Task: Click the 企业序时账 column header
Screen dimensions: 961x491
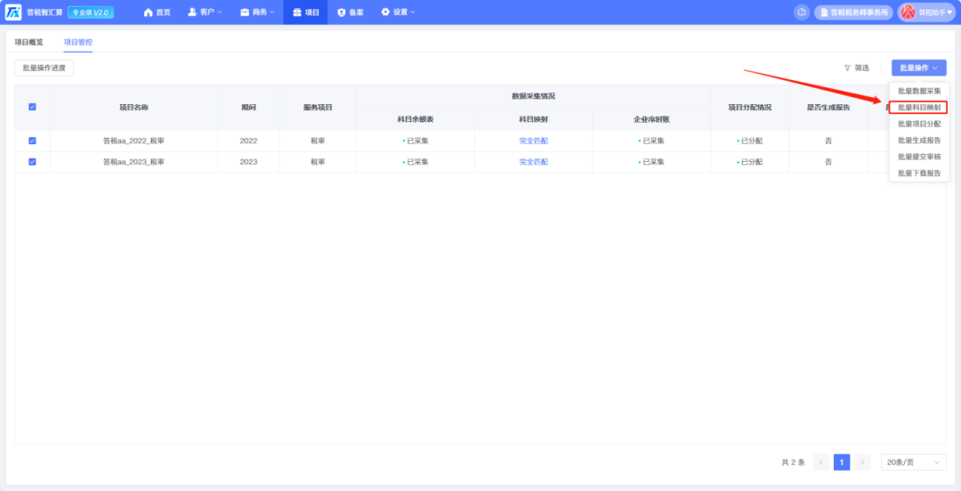Action: point(651,119)
